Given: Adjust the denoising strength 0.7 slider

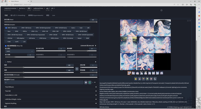Looking at the screenshot, I should click(x=82, y=51).
